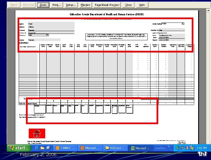The image size is (211, 160).
Task: Click the network computers tray icon
Action: pos(192,148)
